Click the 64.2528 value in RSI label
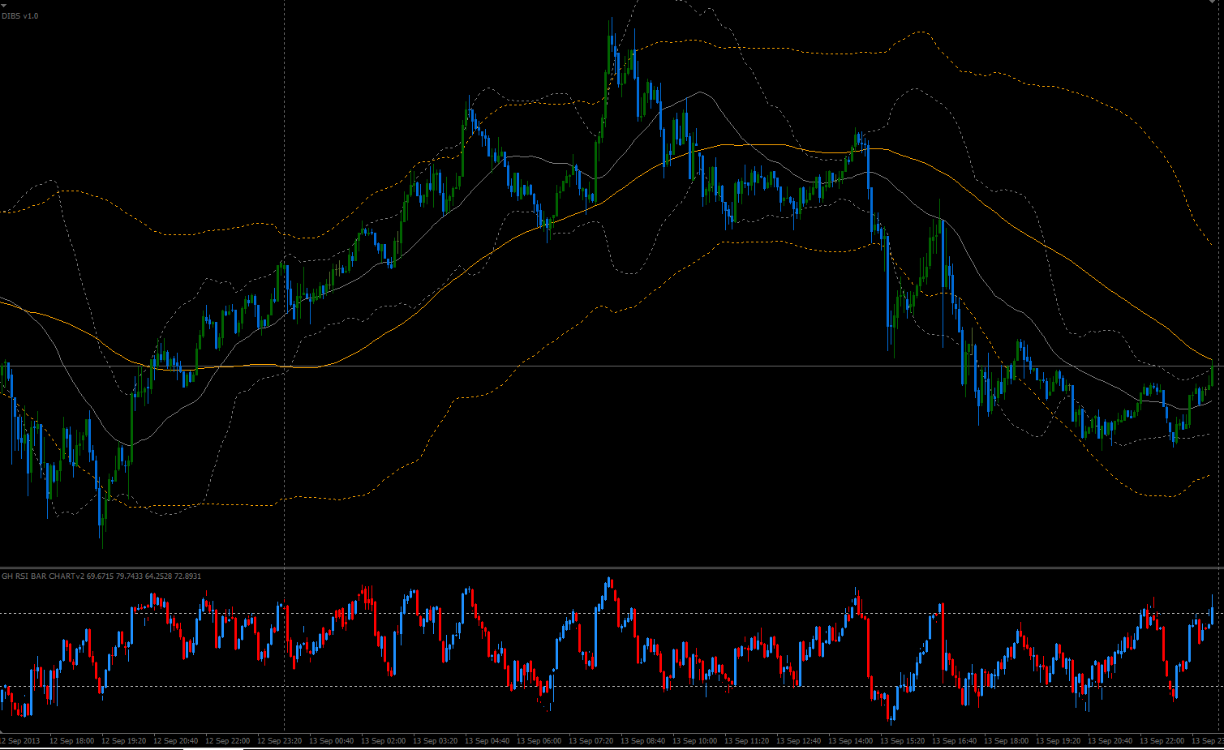Image resolution: width=1224 pixels, height=750 pixels. (x=158, y=576)
